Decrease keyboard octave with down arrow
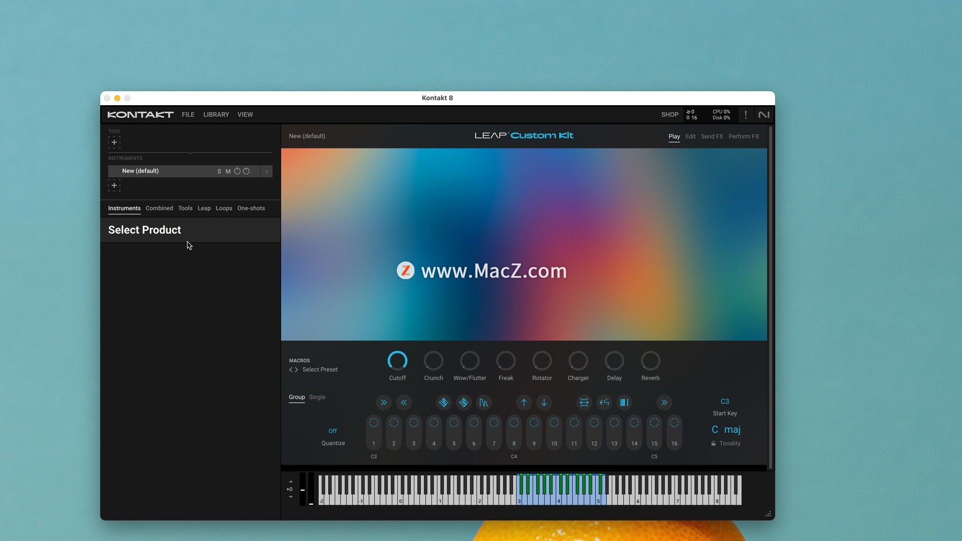 click(291, 497)
